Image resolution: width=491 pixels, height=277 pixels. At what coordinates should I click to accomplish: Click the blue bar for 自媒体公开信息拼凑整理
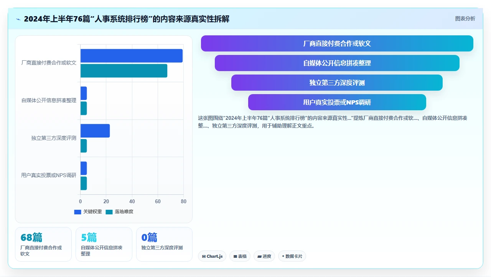pos(84,93)
